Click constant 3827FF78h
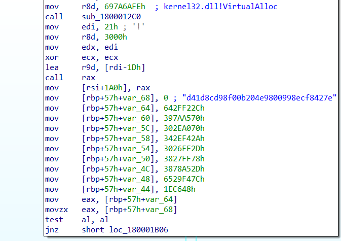This screenshot has width=341, height=241. point(184,159)
